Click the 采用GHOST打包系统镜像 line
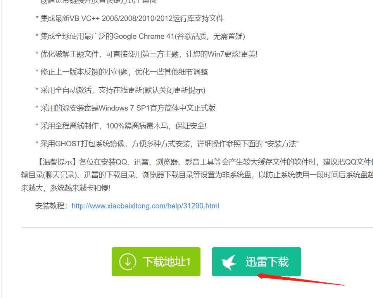Screen dimensions: 373x298 pos(167,144)
